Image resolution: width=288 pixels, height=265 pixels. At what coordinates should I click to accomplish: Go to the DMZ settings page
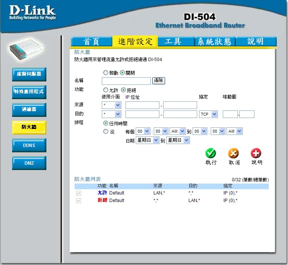coord(29,163)
